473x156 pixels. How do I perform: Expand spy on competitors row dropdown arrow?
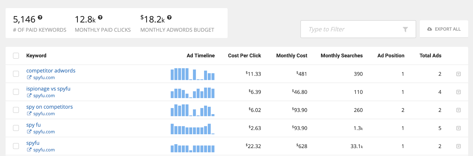(459, 110)
